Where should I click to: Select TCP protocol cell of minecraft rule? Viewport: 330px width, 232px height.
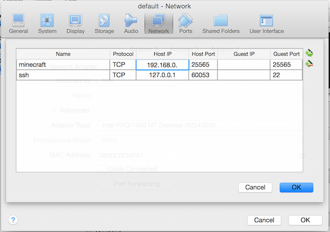point(123,65)
